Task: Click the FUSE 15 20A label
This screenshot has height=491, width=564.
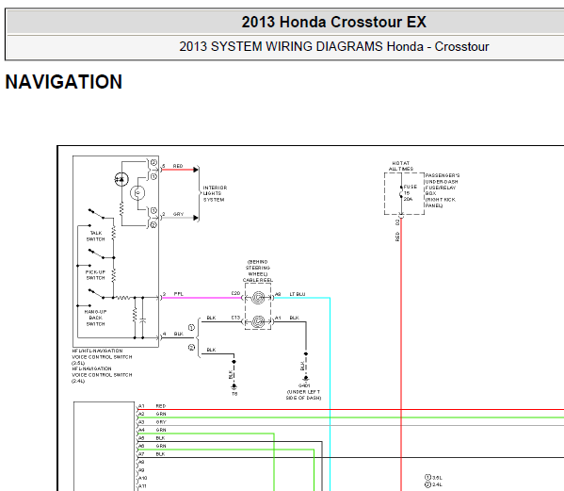Action: (x=410, y=193)
